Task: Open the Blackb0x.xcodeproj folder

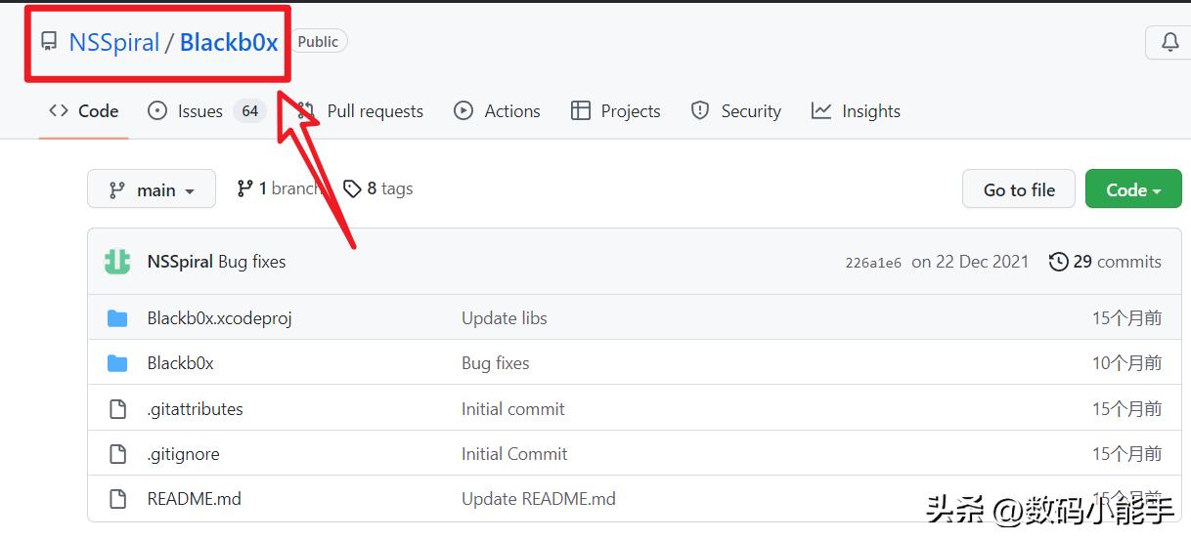Action: click(x=219, y=318)
